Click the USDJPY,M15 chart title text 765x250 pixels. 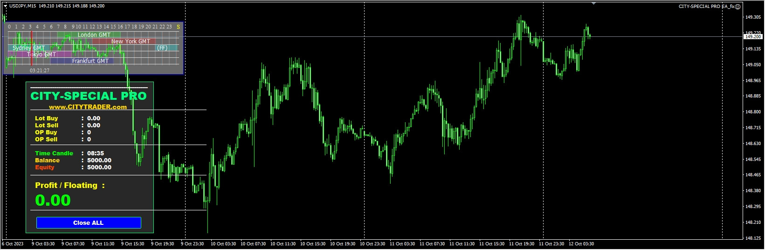(x=22, y=6)
